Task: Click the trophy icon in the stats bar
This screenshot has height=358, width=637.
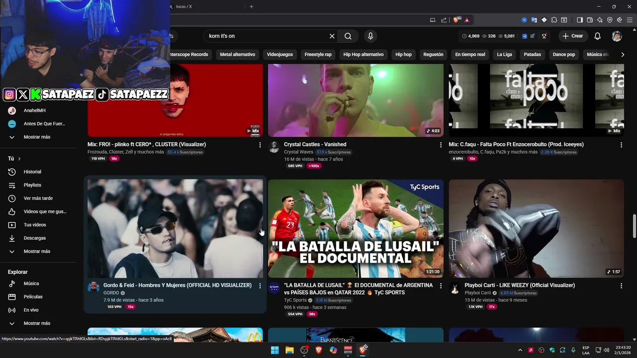Action: point(544,36)
